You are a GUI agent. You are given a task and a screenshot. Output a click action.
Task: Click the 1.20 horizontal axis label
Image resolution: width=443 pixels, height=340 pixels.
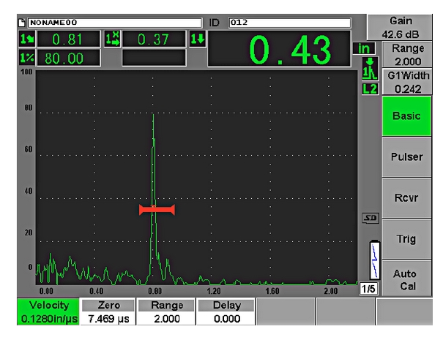pyautogui.click(x=214, y=291)
